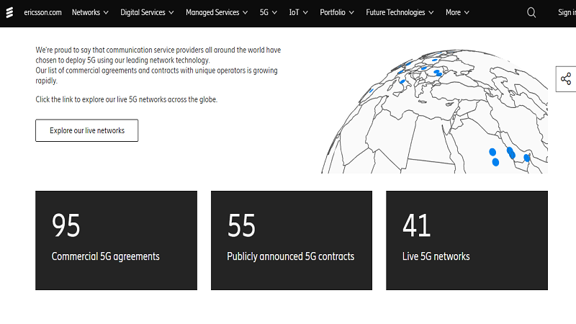
Task: Open the search magnifier icon
Action: tap(531, 12)
